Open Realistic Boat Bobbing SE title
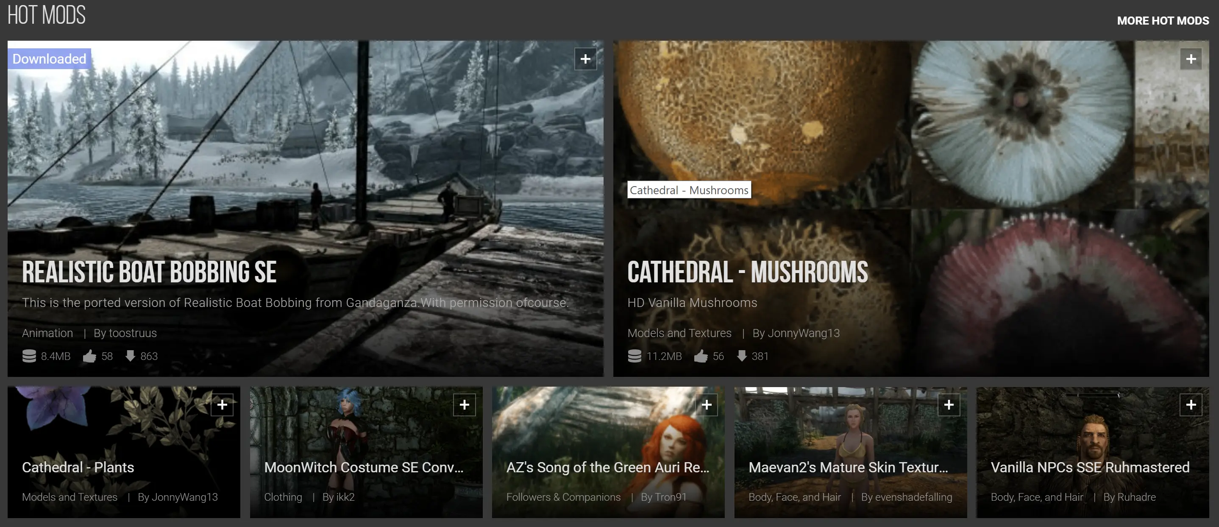The width and height of the screenshot is (1219, 527). 149,272
